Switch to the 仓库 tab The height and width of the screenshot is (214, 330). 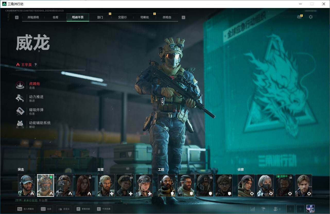(x=55, y=17)
